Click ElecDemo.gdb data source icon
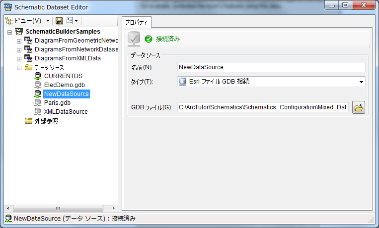This screenshot has height=228, width=379. pos(38,85)
